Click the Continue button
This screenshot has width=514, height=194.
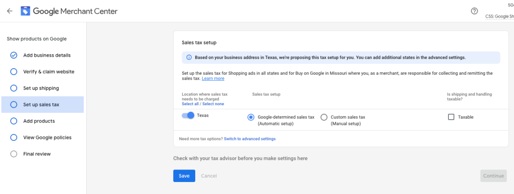493,175
